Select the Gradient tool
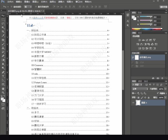 click(3, 60)
